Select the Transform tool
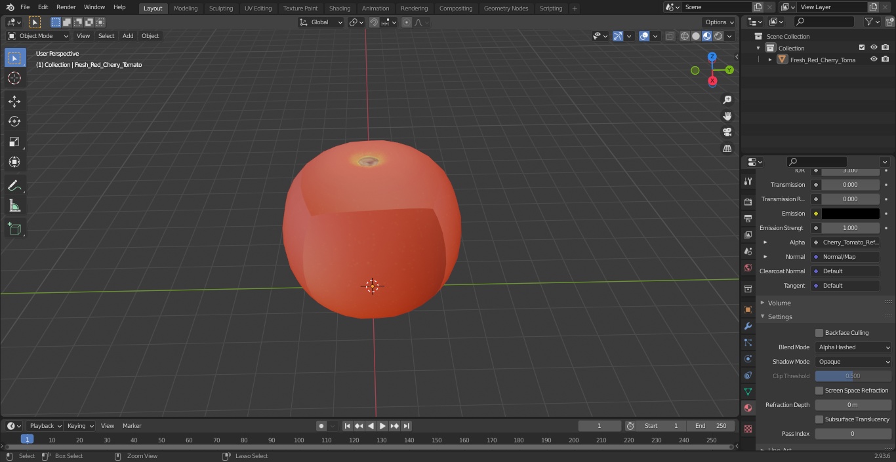 [x=14, y=162]
